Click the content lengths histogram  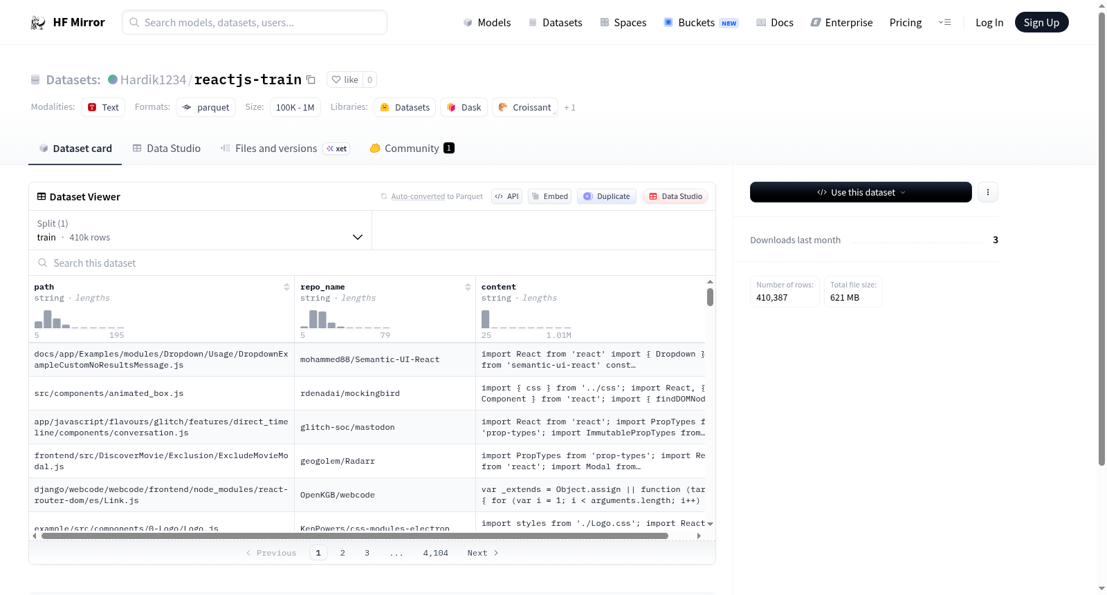[x=527, y=319]
